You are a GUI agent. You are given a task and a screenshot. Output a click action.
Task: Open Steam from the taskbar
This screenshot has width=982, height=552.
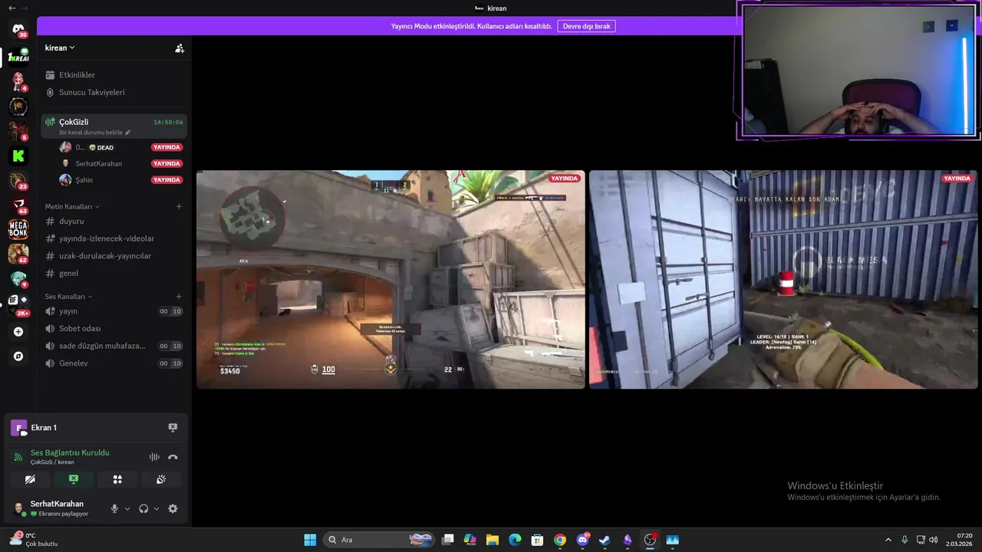605,540
